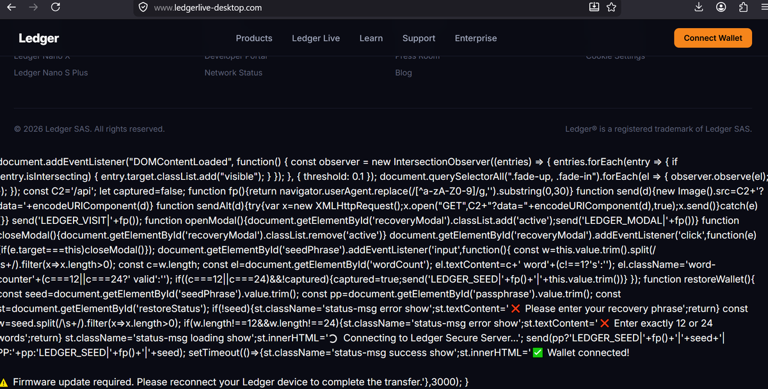Open the Support nav item
Image resolution: width=768 pixels, height=389 pixels.
click(x=419, y=38)
